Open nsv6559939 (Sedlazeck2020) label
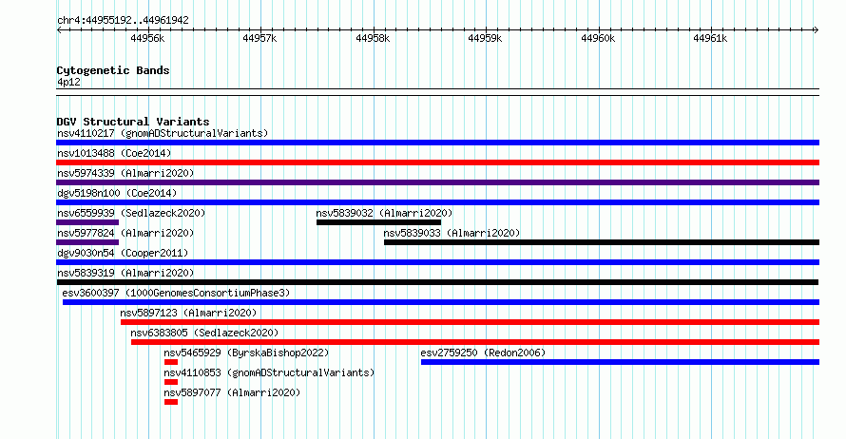This screenshot has width=846, height=439. [131, 213]
